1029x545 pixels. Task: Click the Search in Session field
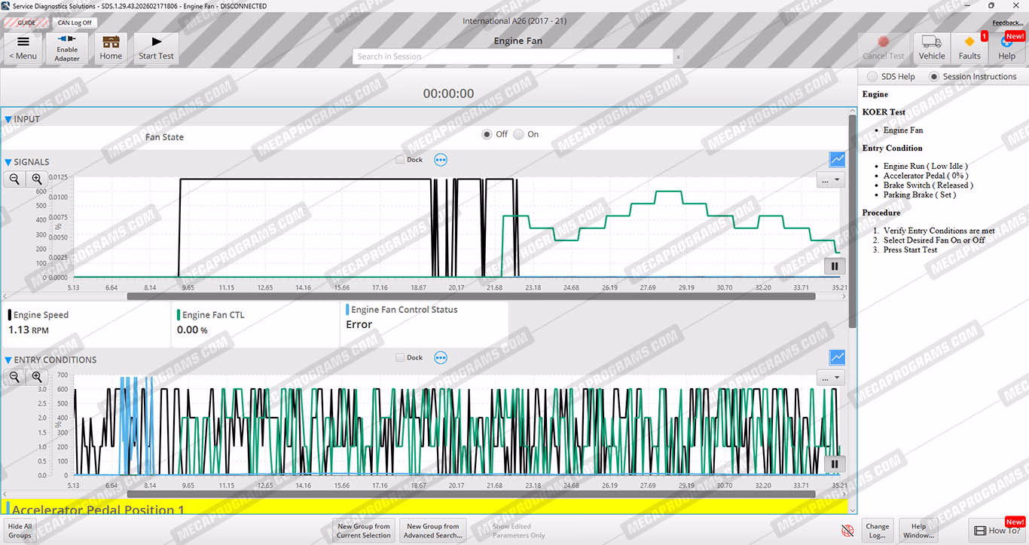coord(512,57)
